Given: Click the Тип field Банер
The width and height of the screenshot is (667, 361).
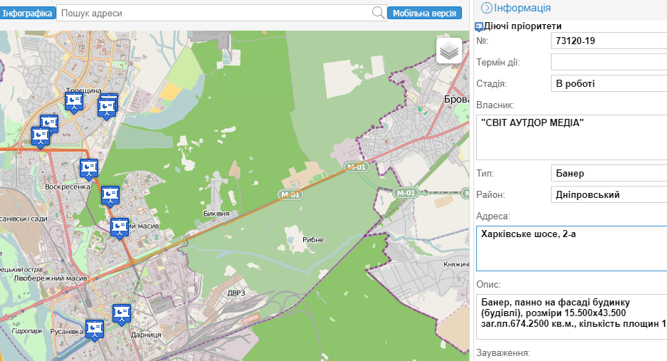Looking at the screenshot, I should coord(609,173).
